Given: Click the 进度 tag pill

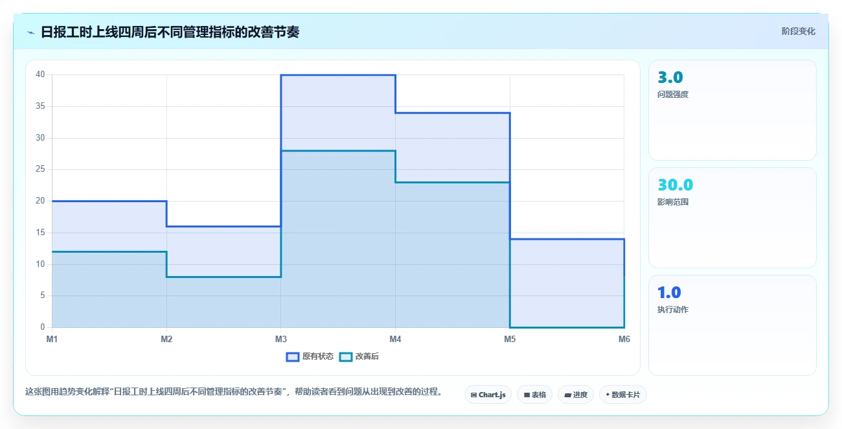Looking at the screenshot, I should point(576,395).
